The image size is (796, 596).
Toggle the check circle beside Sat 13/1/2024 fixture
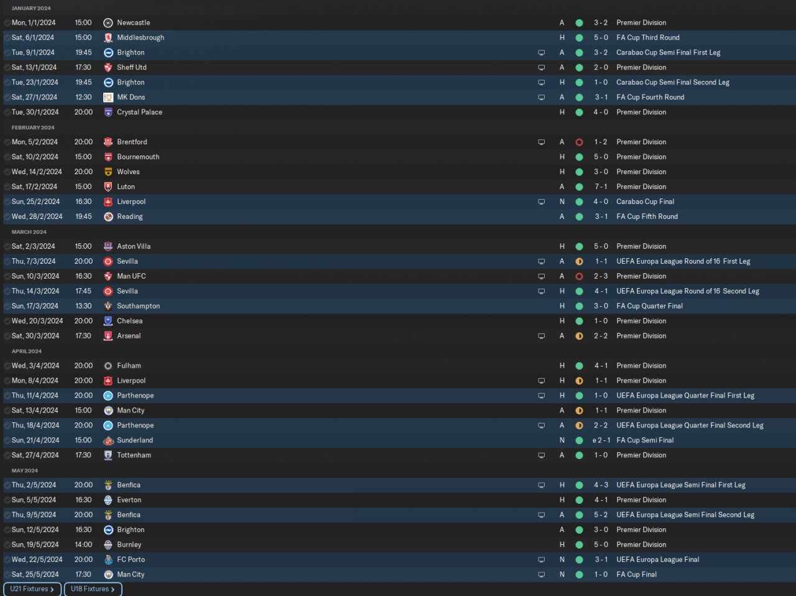click(x=7, y=68)
